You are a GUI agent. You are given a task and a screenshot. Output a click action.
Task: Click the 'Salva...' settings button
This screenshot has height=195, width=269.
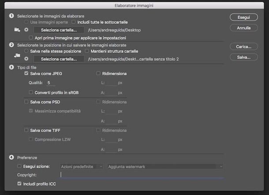(x=243, y=57)
